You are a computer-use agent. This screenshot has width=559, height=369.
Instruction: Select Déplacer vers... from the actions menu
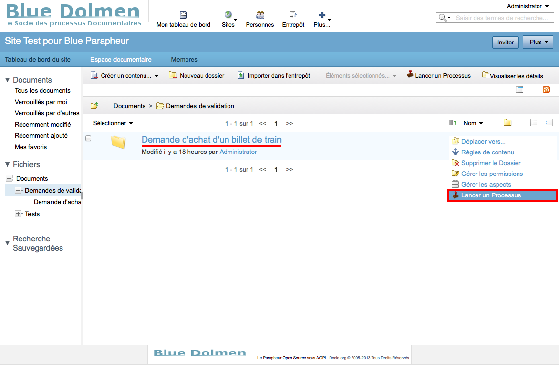pos(502,142)
